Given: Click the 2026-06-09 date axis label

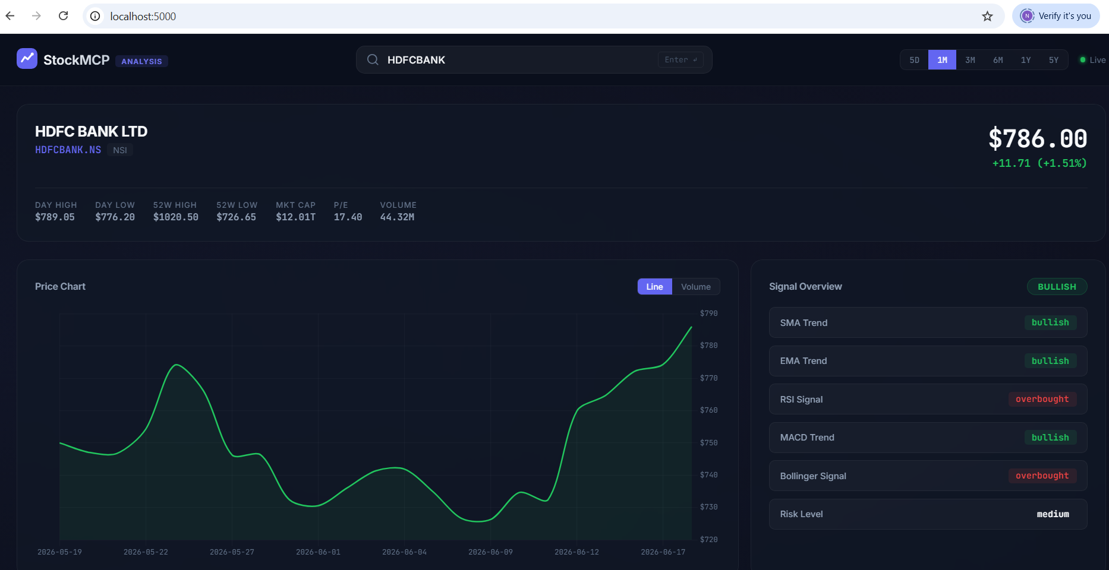Looking at the screenshot, I should pos(490,552).
